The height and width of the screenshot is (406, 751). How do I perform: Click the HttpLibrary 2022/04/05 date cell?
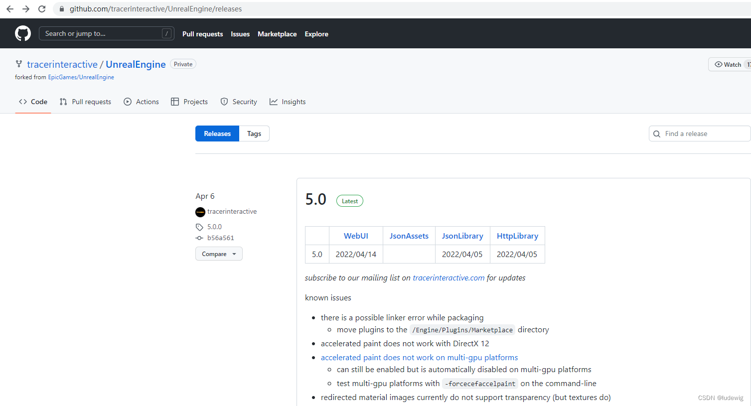[517, 255]
